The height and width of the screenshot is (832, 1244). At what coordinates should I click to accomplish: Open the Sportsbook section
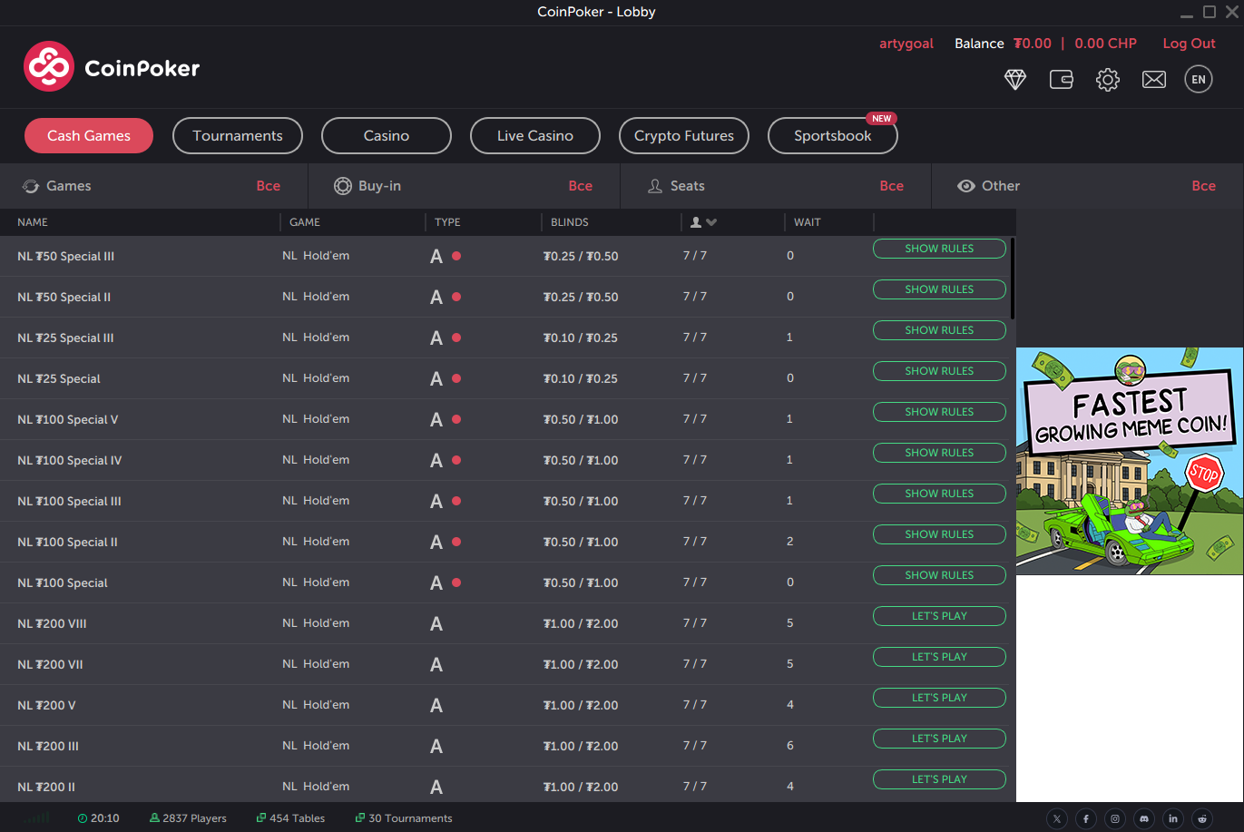832,135
